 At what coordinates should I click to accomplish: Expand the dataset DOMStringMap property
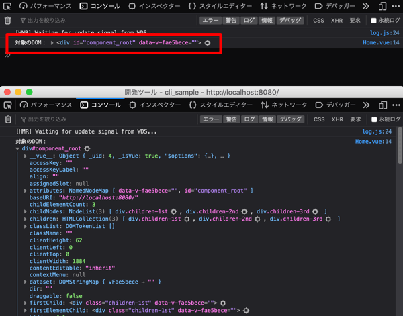click(26, 282)
